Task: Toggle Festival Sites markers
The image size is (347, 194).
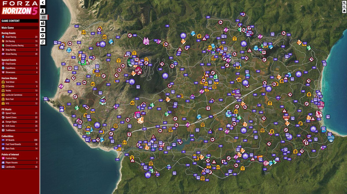Action: (20, 158)
